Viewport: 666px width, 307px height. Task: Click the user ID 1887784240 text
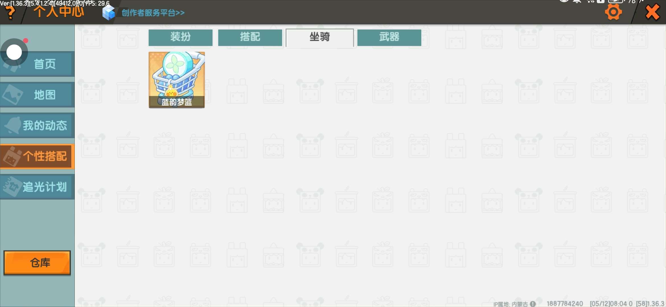(x=565, y=304)
